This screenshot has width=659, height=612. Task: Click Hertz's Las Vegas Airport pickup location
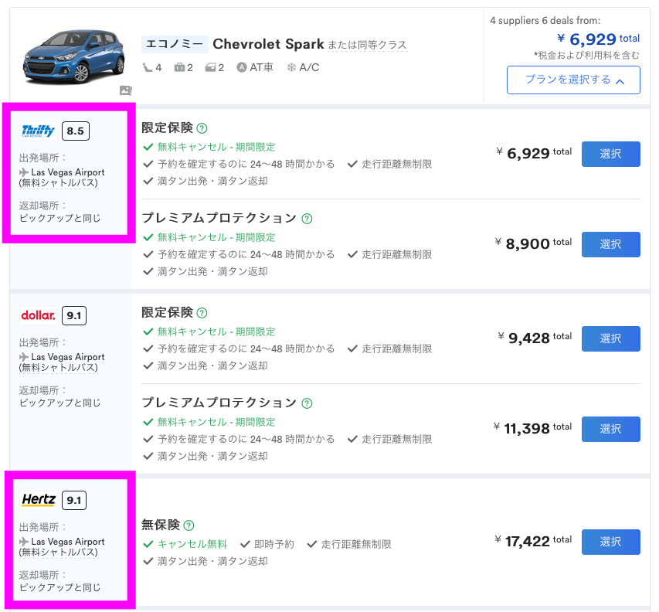(x=67, y=542)
